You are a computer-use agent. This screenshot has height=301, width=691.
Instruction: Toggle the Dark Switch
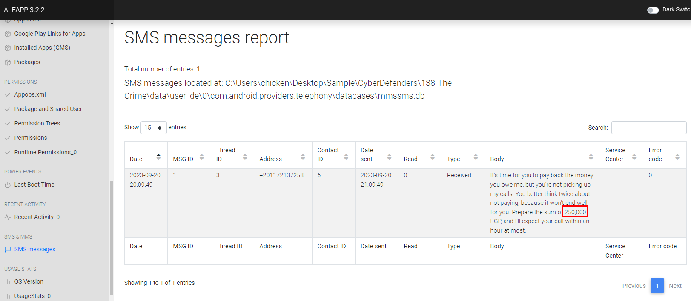[x=653, y=10]
